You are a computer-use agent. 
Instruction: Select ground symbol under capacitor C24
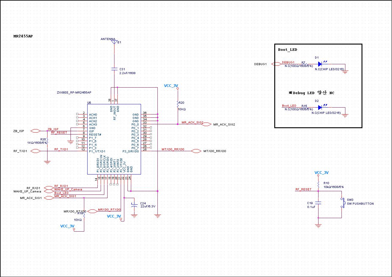[134, 215]
